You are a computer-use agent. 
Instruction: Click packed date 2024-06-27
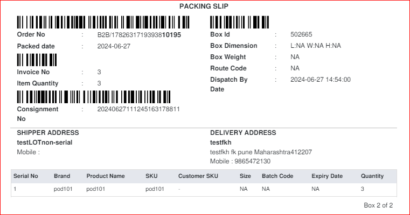point(114,46)
